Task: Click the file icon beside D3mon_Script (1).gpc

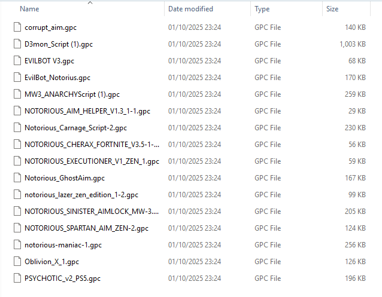Action: tap(17, 44)
